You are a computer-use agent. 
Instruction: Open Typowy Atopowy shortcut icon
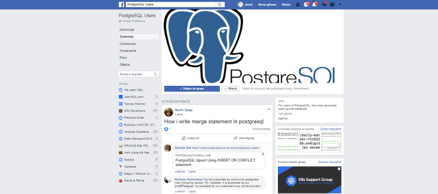point(121,104)
